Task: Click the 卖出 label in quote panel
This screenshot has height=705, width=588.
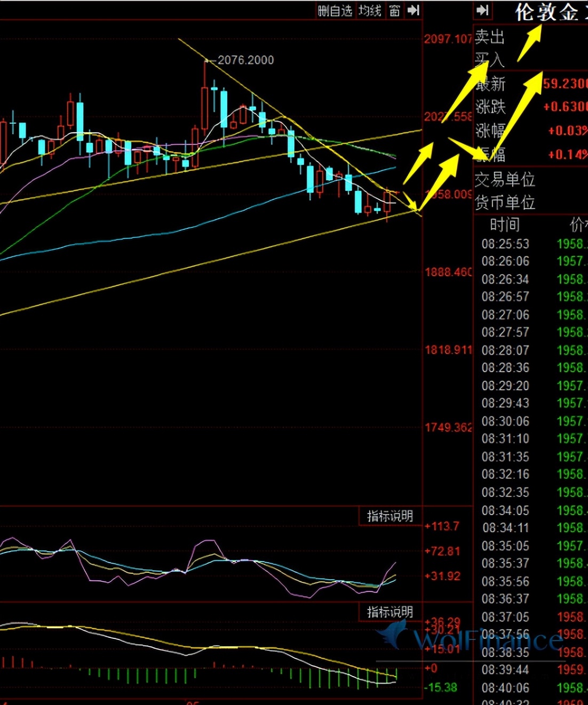Action: [x=489, y=37]
